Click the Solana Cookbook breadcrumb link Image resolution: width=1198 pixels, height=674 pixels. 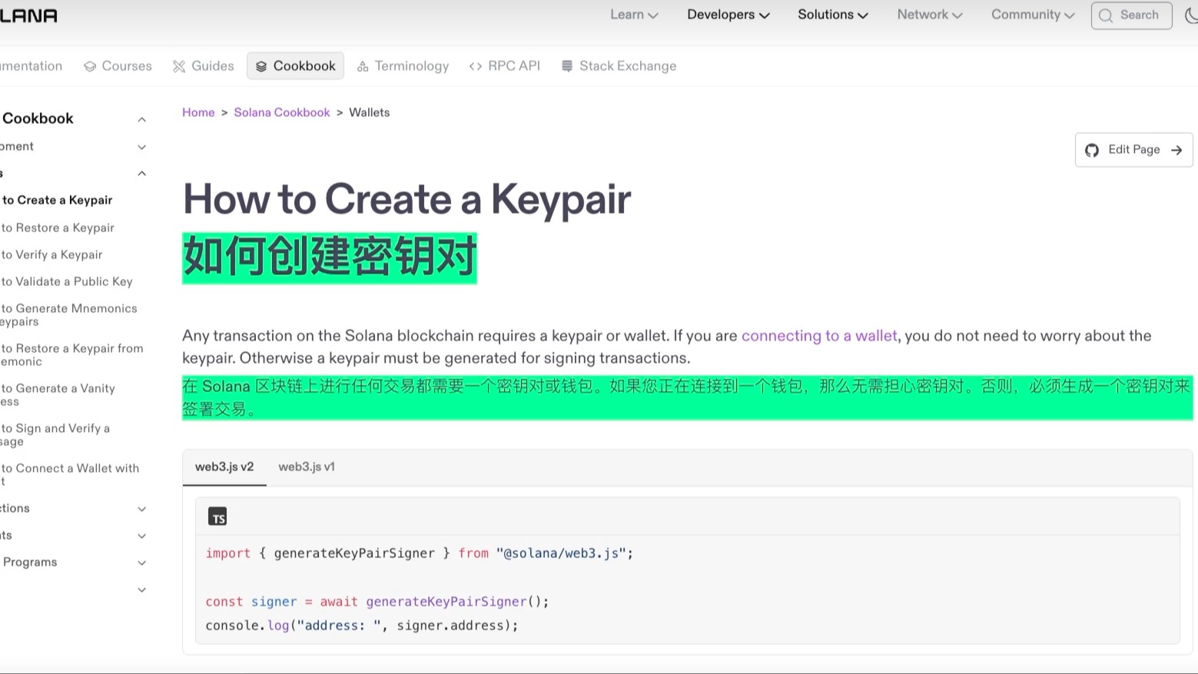click(282, 112)
